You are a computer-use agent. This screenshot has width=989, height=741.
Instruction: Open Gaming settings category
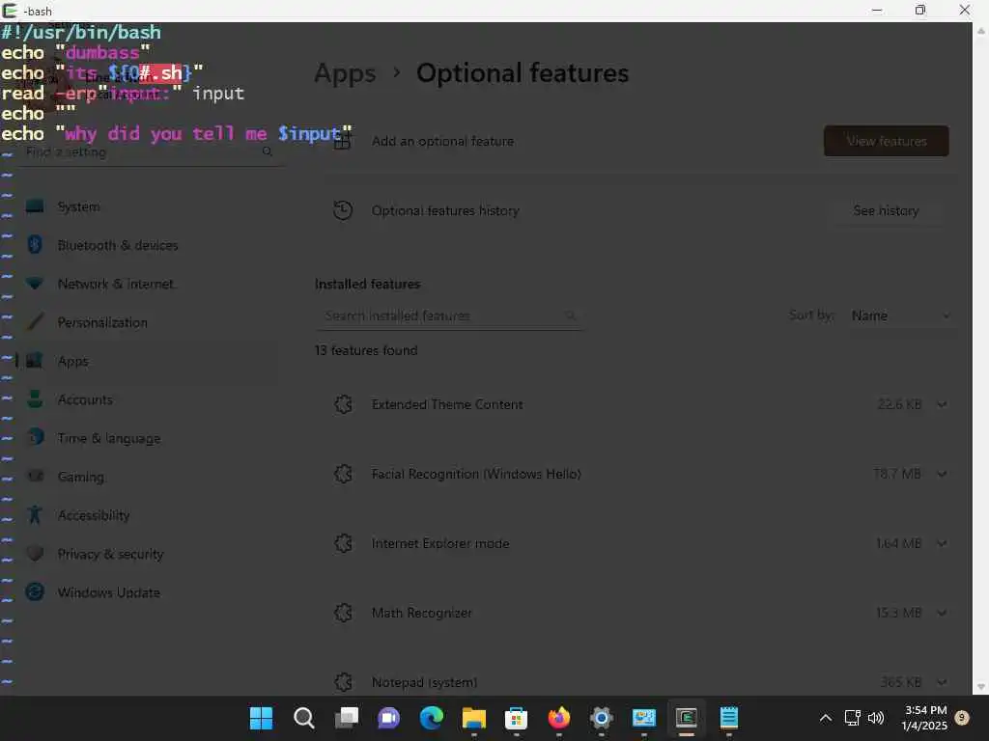(81, 477)
